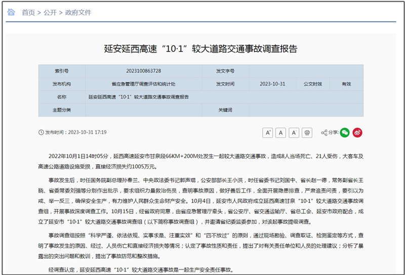The width and height of the screenshot is (405, 275).
Task: Select the date 2023-10-31 in table
Action: click(x=272, y=84)
